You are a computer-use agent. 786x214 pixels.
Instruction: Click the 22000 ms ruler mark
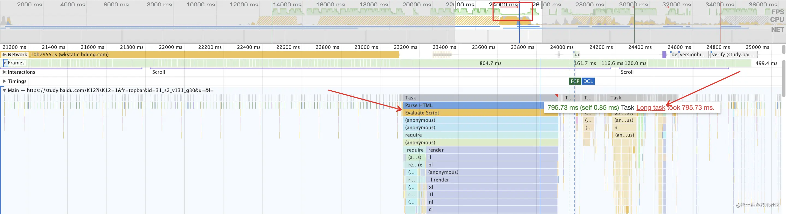[171, 47]
